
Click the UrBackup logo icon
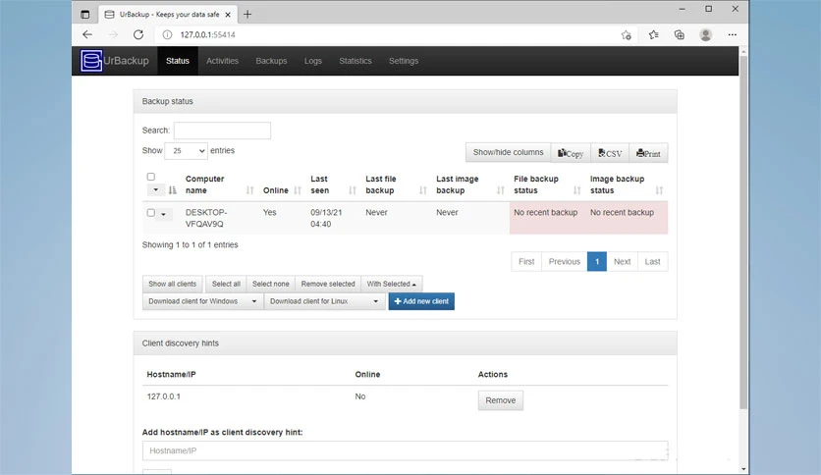point(91,61)
